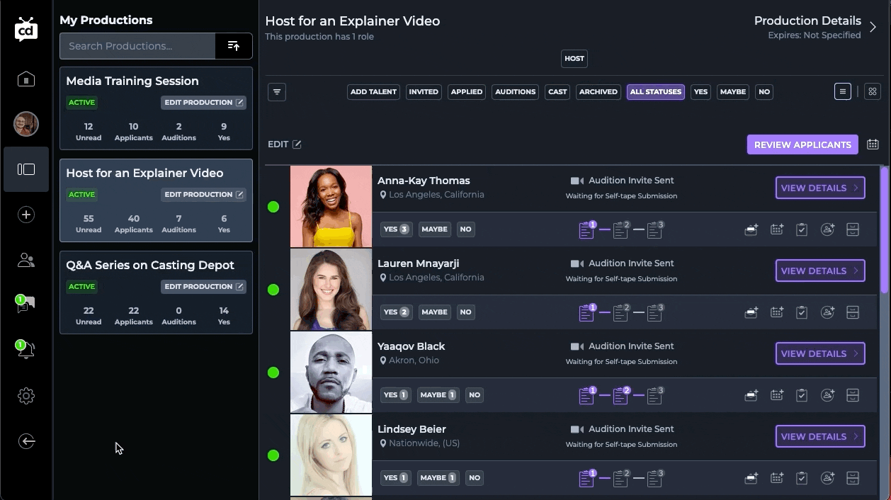Focus the Search Productions field

tap(137, 46)
